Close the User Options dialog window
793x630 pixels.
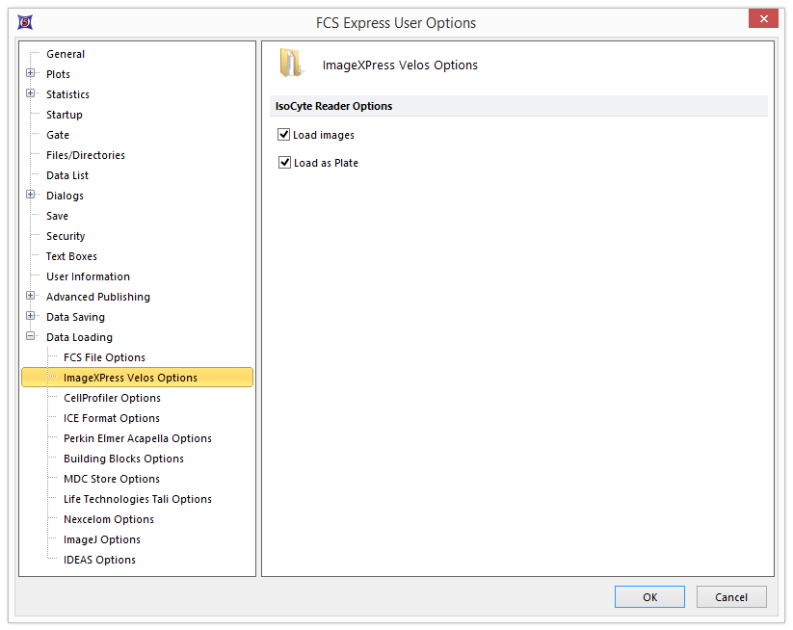(x=763, y=20)
